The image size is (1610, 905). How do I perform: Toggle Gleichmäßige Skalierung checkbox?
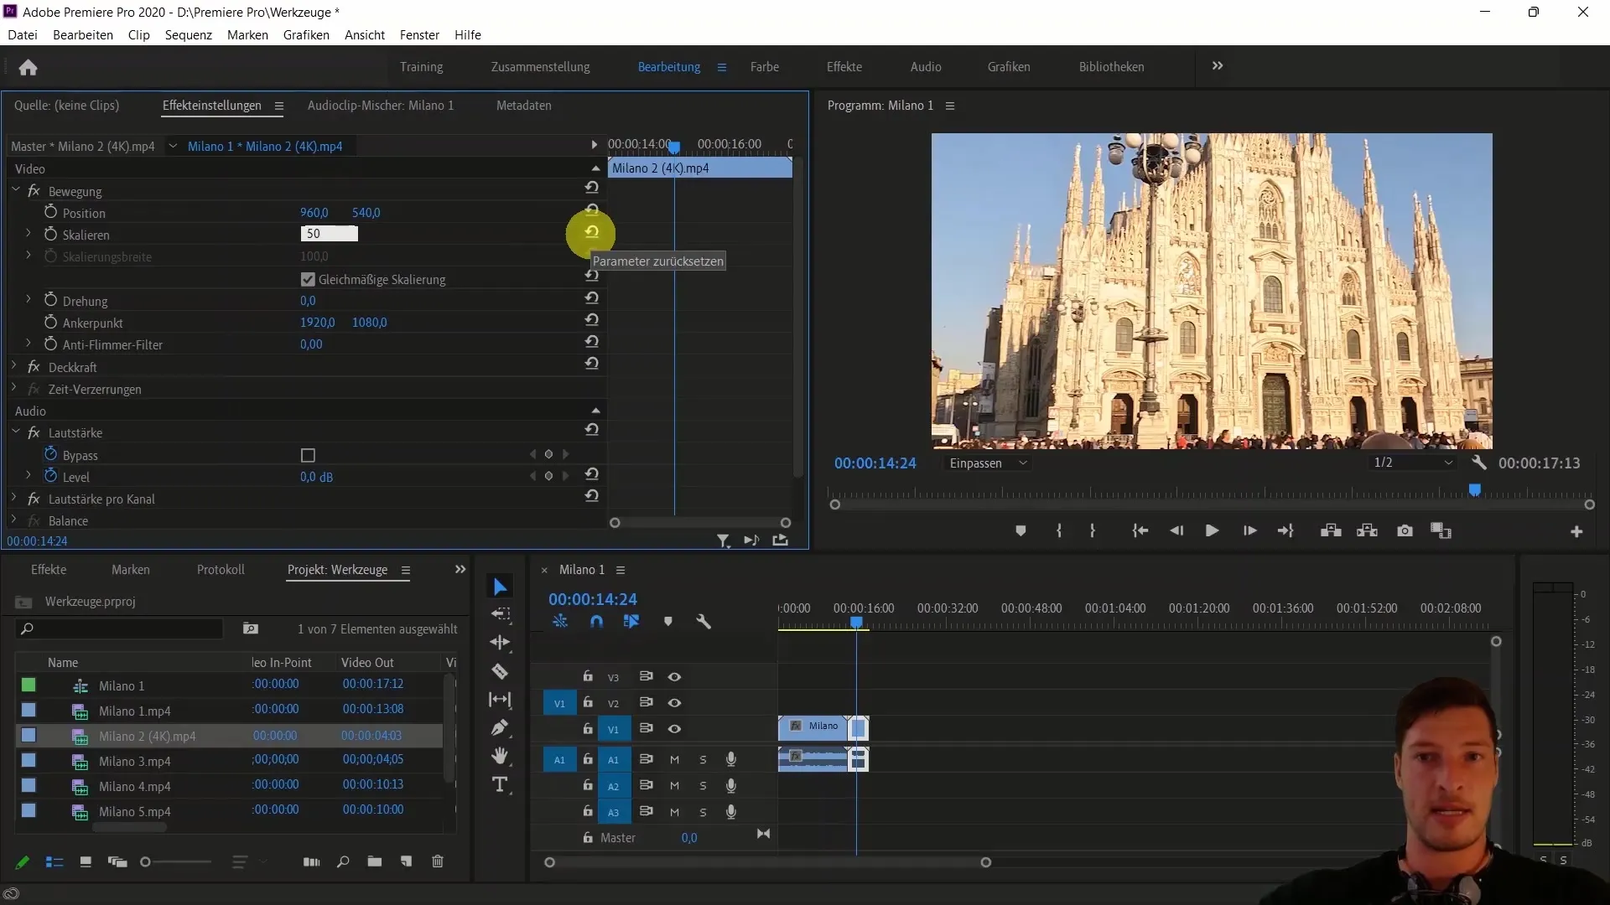(308, 280)
